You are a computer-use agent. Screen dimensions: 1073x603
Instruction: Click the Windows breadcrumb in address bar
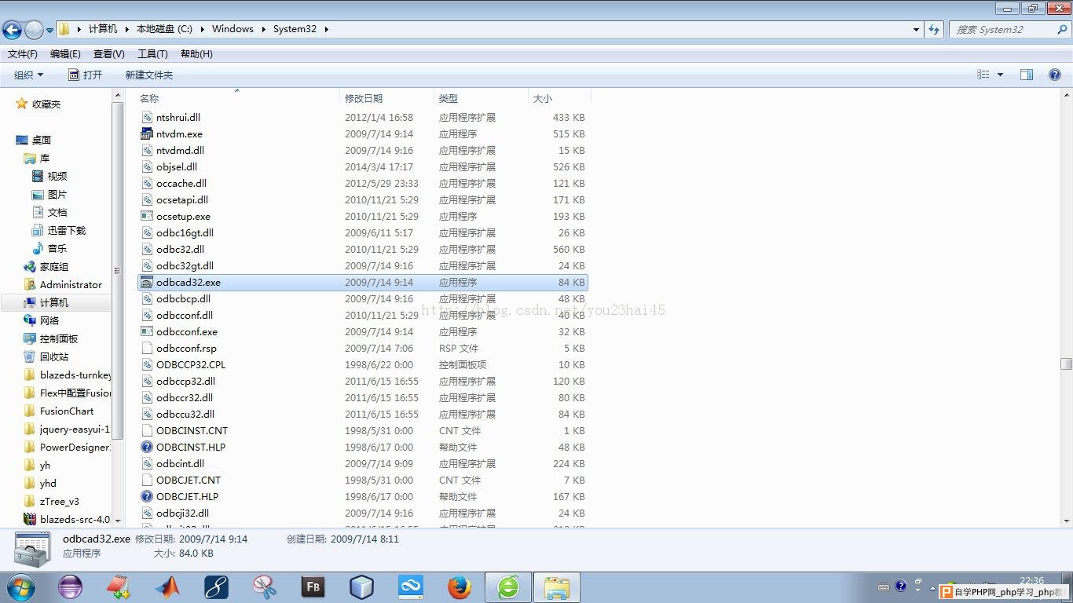233,29
